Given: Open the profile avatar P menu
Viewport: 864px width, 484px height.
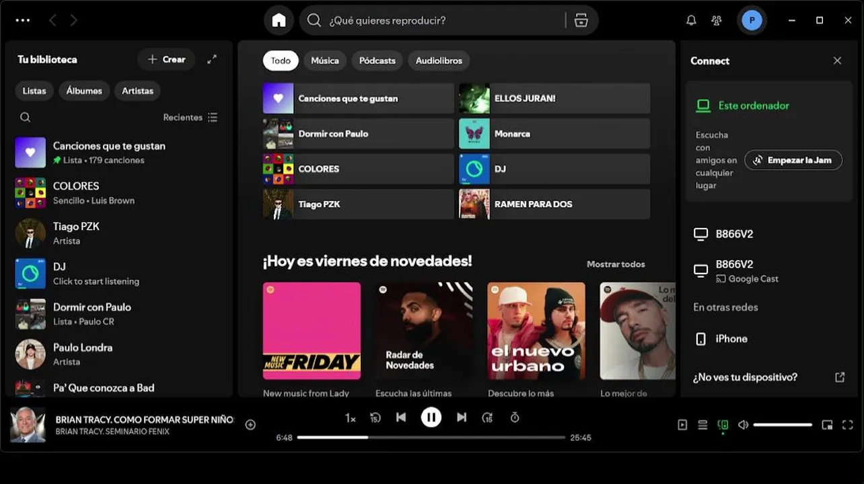Looking at the screenshot, I should (752, 20).
